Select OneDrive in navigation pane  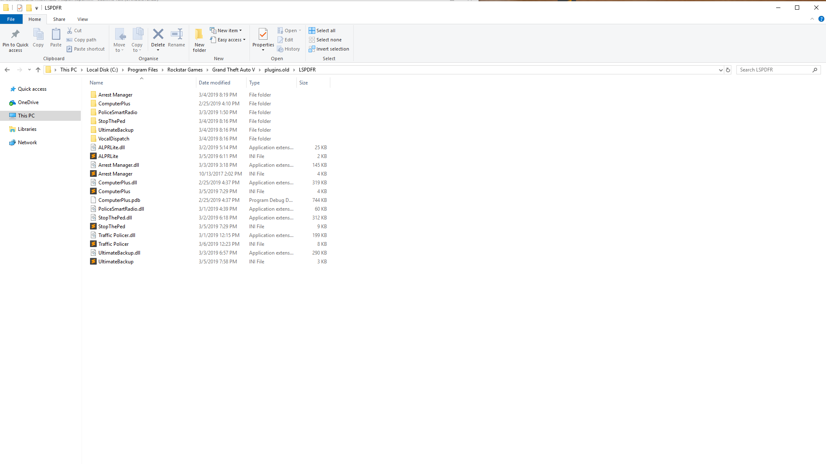tap(28, 102)
